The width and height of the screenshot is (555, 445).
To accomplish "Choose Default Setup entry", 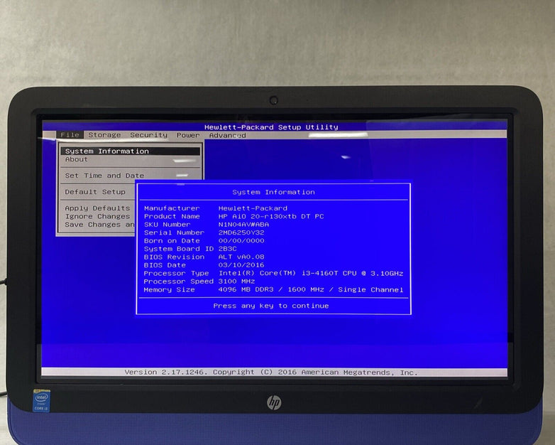I will [x=95, y=192].
